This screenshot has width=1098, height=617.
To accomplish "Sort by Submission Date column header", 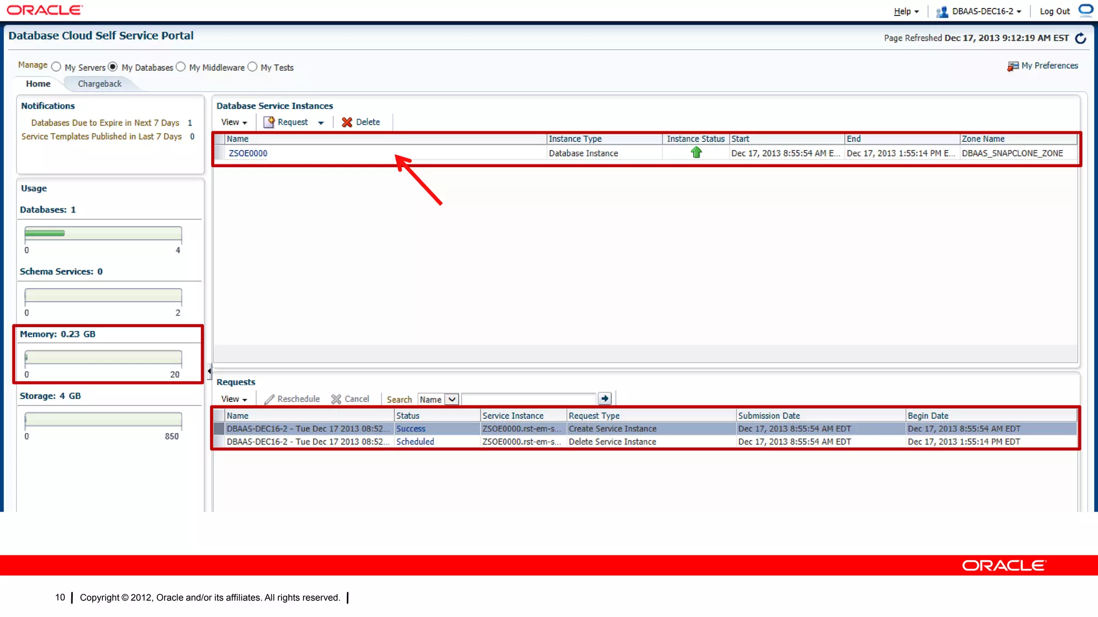I will [820, 416].
